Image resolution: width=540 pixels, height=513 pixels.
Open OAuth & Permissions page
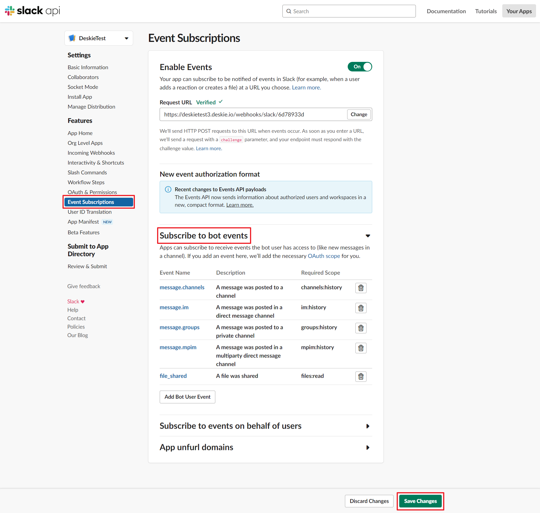point(92,192)
